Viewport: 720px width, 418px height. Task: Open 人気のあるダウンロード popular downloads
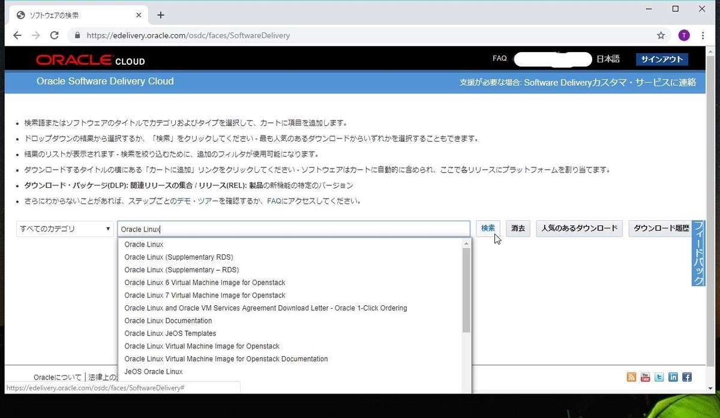click(x=578, y=228)
